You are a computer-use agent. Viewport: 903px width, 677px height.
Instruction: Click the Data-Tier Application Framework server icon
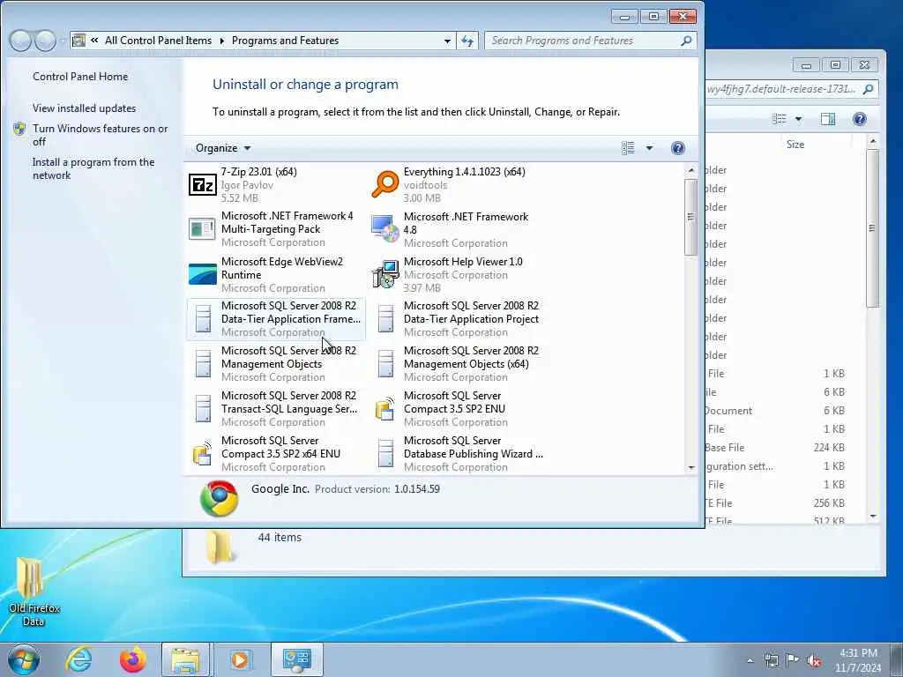(x=203, y=318)
